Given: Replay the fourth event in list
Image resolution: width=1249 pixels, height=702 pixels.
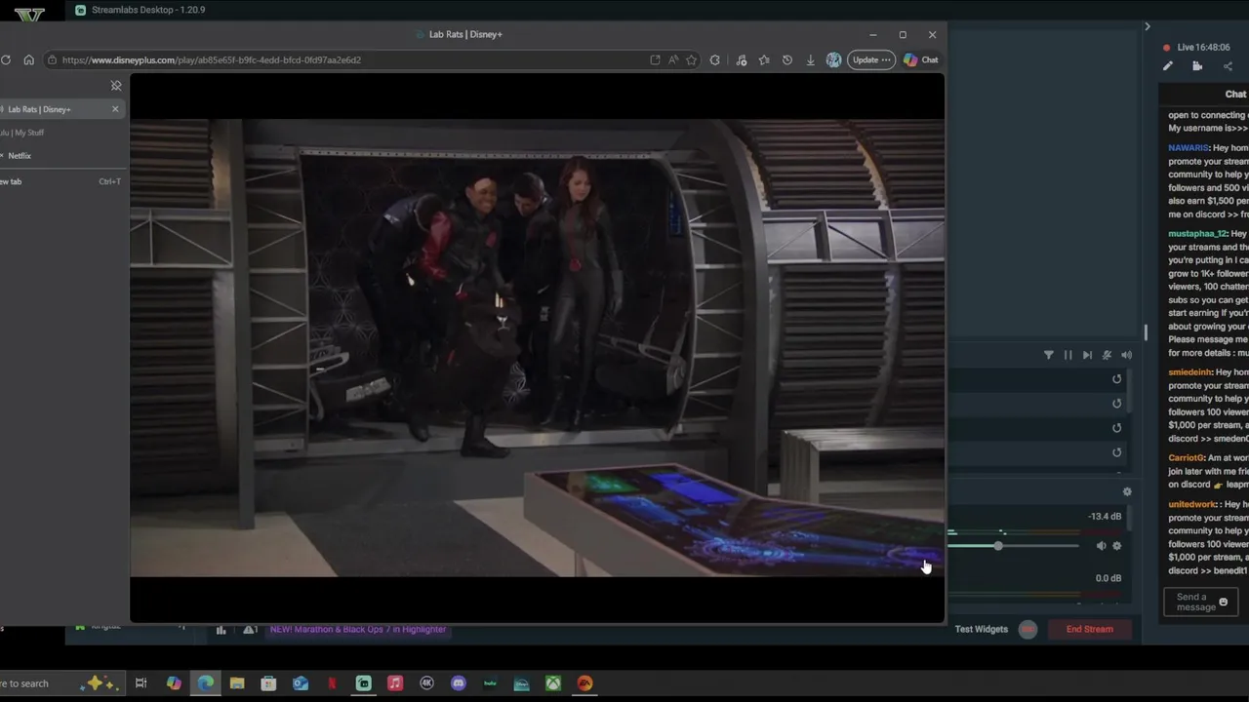Looking at the screenshot, I should (1117, 452).
